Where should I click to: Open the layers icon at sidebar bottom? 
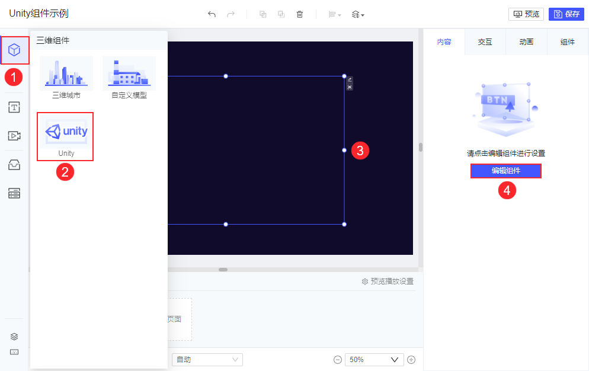[x=14, y=336]
